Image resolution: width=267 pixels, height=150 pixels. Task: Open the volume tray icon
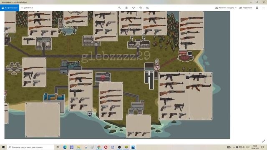244,147
